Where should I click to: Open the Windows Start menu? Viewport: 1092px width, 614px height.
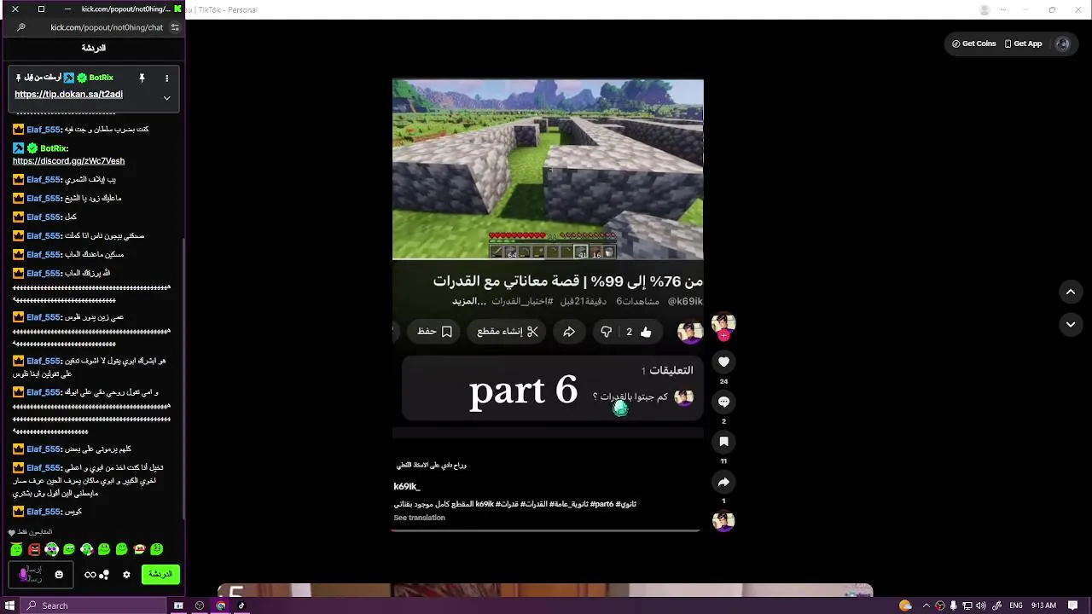click(10, 605)
